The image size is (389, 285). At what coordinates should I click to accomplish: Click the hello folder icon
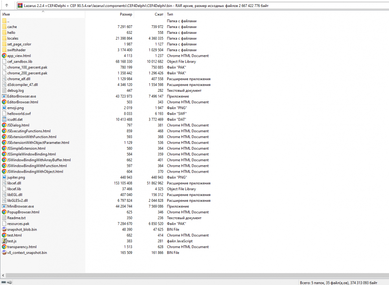click(4, 33)
